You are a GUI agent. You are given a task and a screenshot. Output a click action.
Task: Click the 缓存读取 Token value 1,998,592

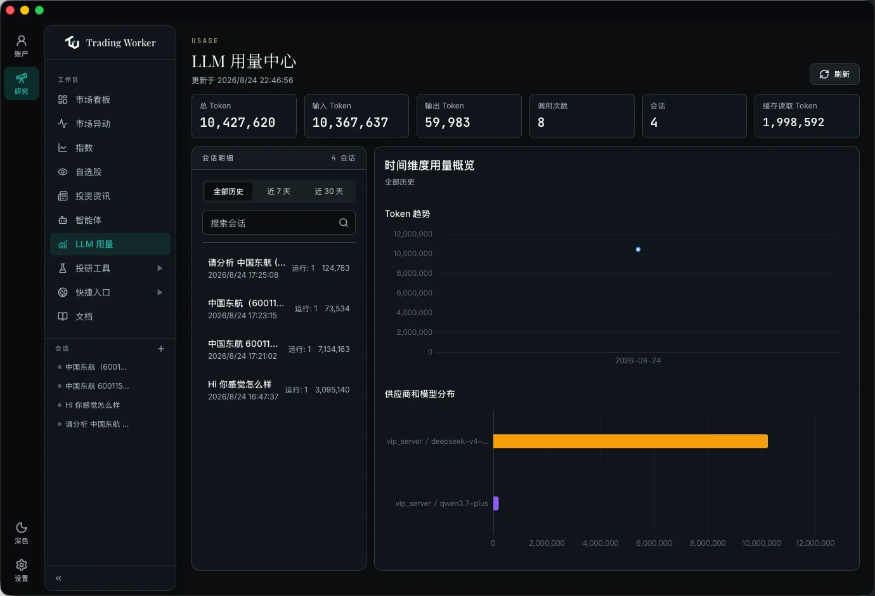click(794, 122)
